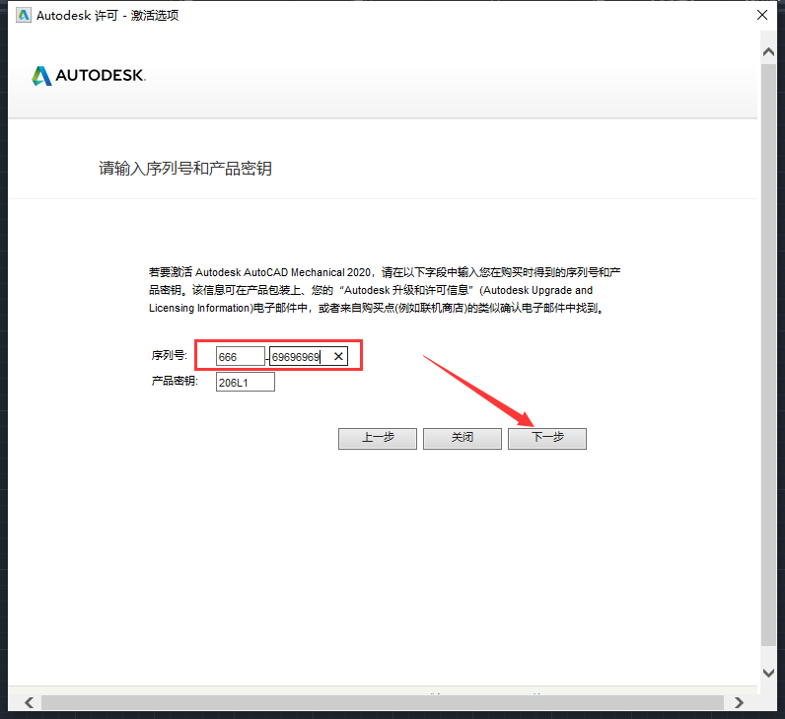Click the horizontal scrollbar left arrow
This screenshot has height=719, width=785.
pos(29,702)
